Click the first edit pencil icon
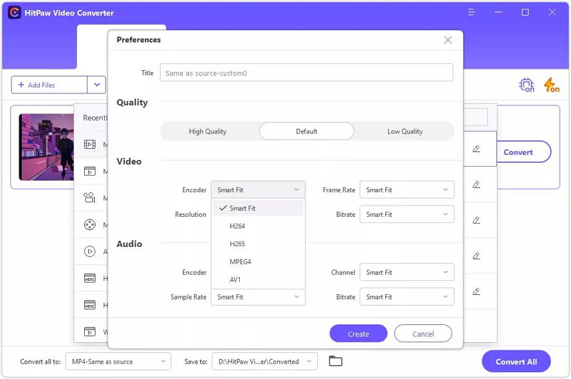The height and width of the screenshot is (379, 571). click(x=476, y=149)
